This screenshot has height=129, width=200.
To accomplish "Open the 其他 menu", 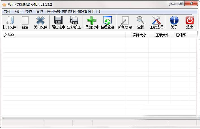I will coord(40,12).
